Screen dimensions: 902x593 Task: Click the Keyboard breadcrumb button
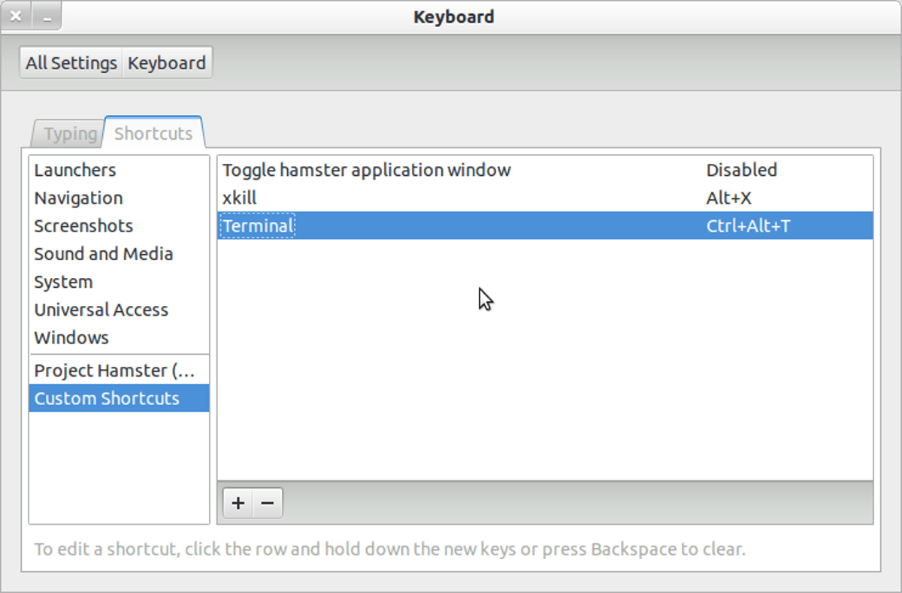167,63
